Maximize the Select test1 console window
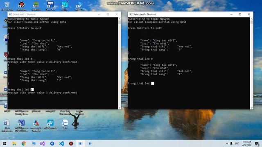This screenshot has width=262, height=147. pos(240,14)
